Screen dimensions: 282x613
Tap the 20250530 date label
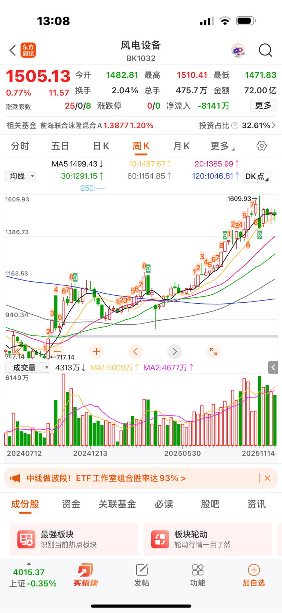[182, 453]
